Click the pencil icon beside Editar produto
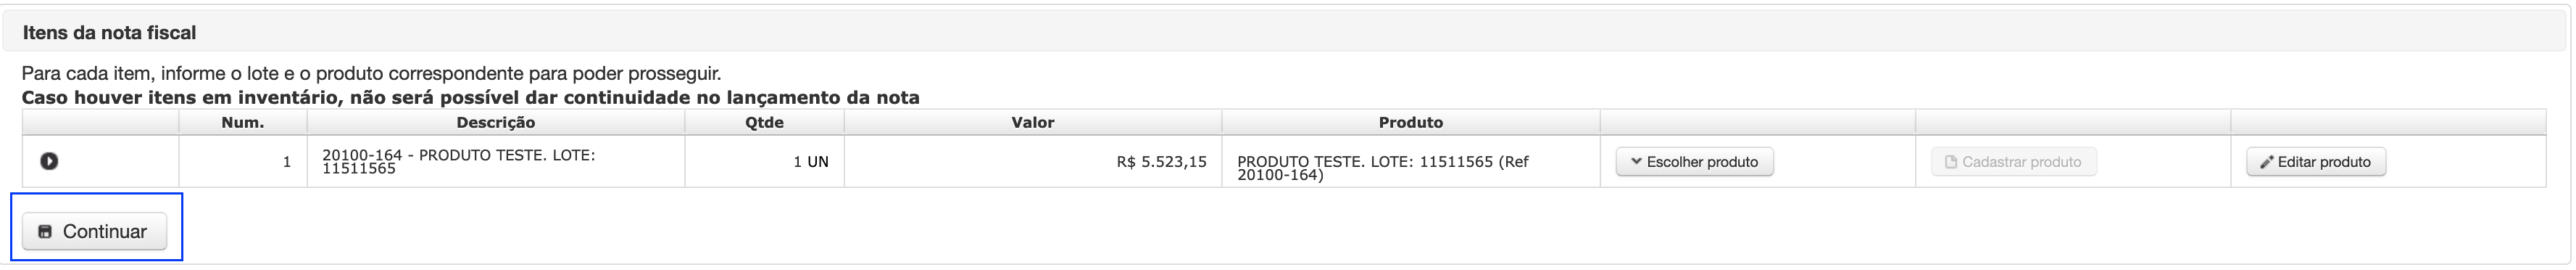 click(2267, 162)
